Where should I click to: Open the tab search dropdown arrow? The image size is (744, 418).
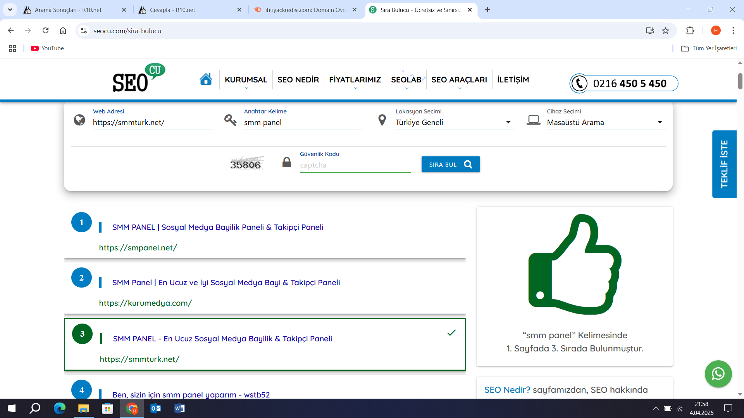tap(10, 10)
